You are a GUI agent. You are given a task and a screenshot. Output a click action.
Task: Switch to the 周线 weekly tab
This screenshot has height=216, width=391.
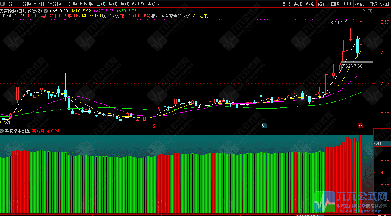point(113,4)
